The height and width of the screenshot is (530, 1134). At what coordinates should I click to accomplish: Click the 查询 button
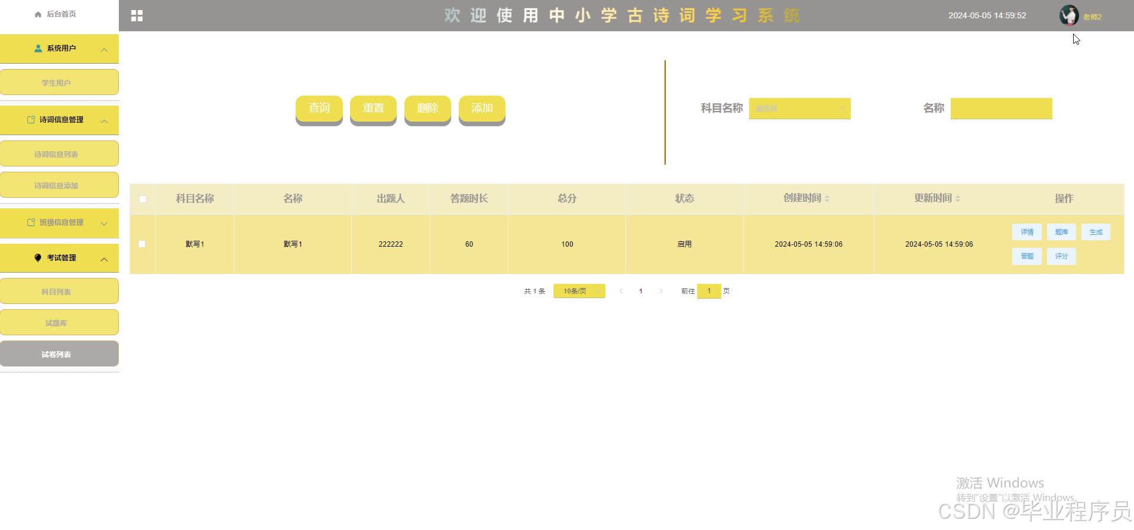(x=319, y=109)
